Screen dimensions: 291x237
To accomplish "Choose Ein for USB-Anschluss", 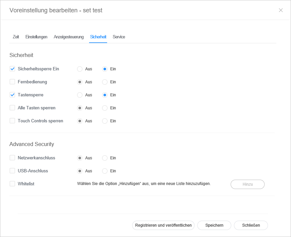I will (105, 171).
